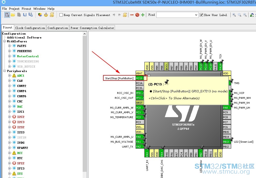Click the scroll icon beside Redo
The width and height of the screenshot is (256, 178).
point(125,15)
